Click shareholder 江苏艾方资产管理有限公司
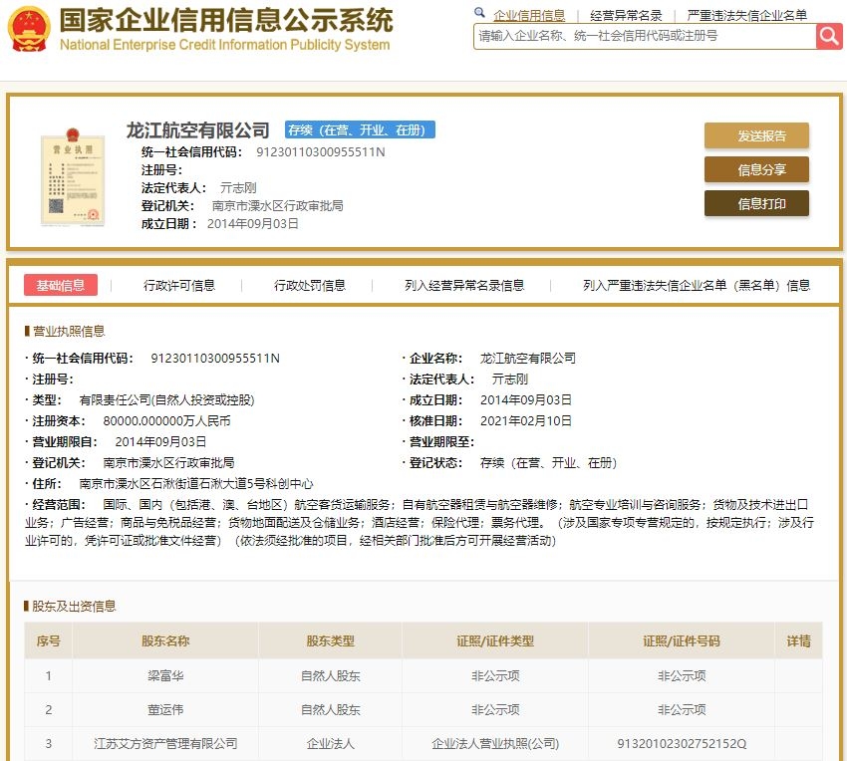The image size is (847, 761). pyautogui.click(x=165, y=744)
